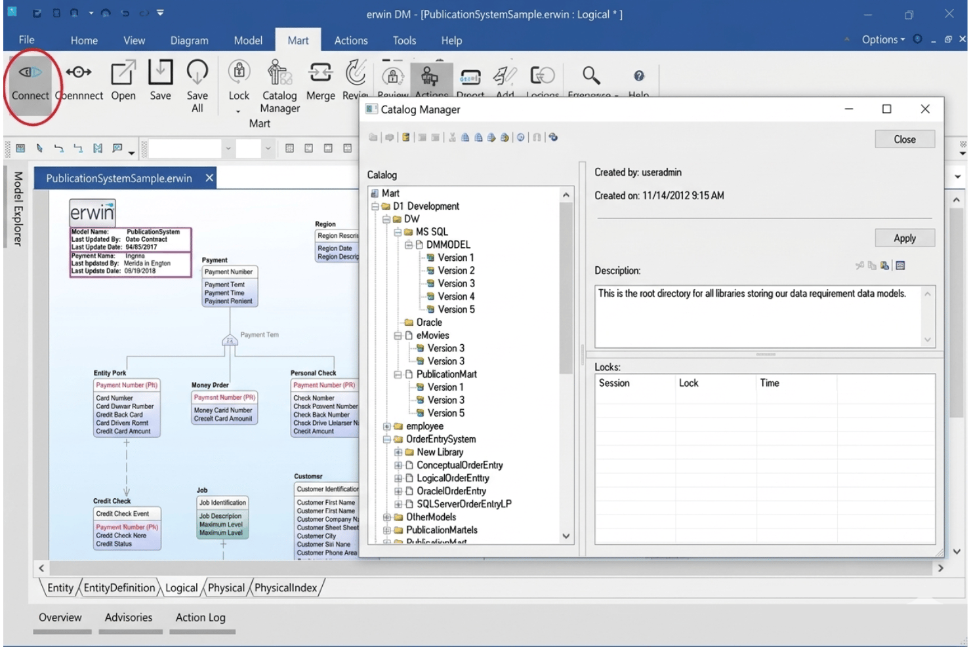This screenshot has height=647, width=971.
Task: Switch to the Physical diagram tab
Action: click(x=226, y=588)
